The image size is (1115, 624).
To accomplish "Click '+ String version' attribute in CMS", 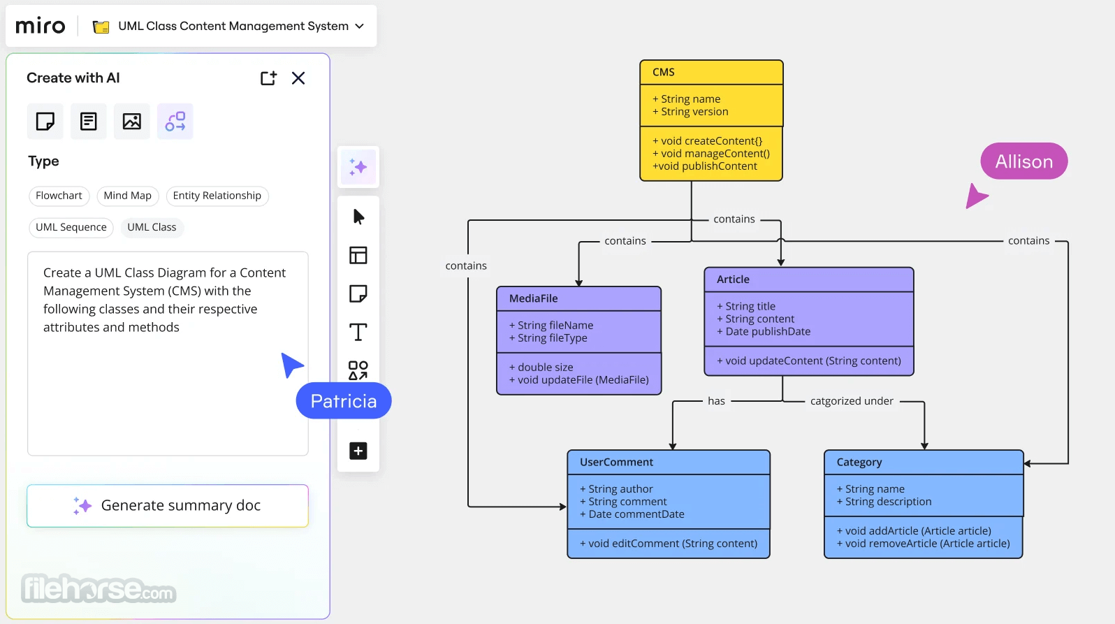I will 690,112.
